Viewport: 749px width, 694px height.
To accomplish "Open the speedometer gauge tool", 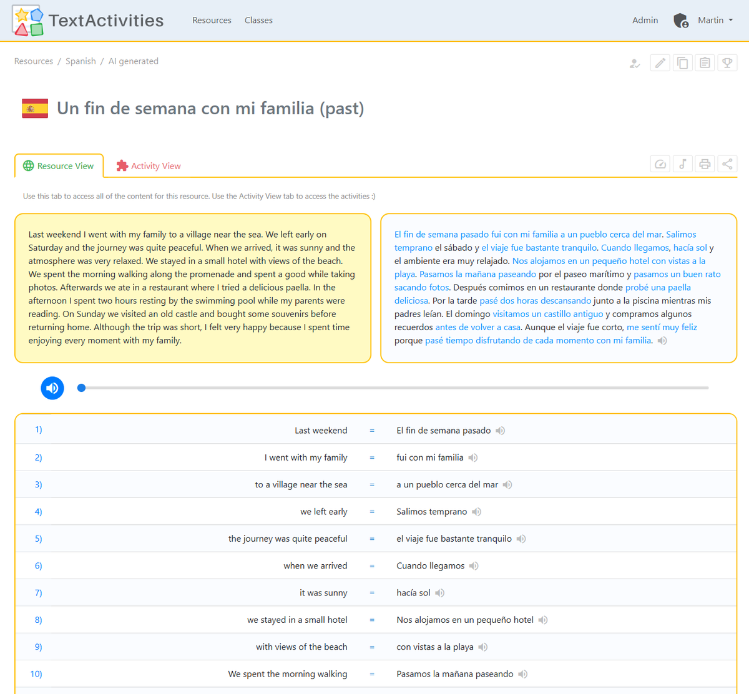I will [x=660, y=164].
